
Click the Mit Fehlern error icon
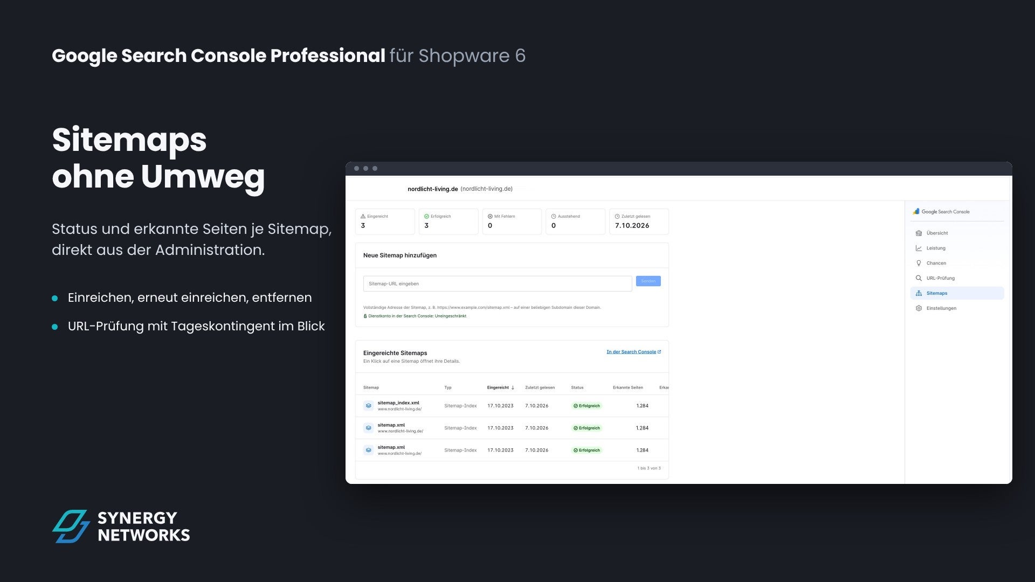[490, 217]
